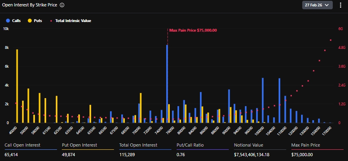Open the 27 Feb 26 expiry dropdown

tap(317, 5)
